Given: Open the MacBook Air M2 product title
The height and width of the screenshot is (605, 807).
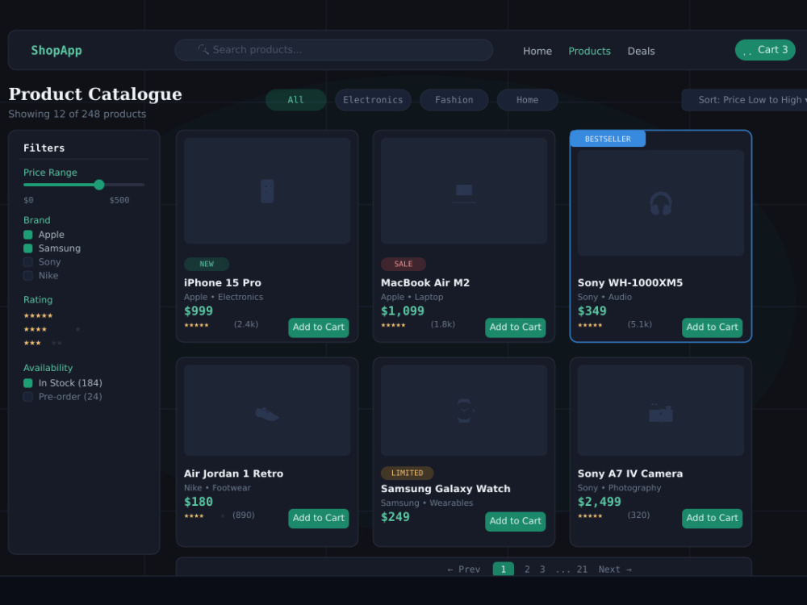Looking at the screenshot, I should (x=425, y=282).
